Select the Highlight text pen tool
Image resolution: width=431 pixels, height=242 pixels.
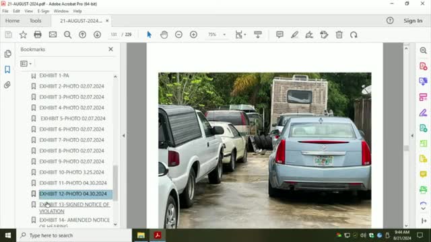(295, 34)
